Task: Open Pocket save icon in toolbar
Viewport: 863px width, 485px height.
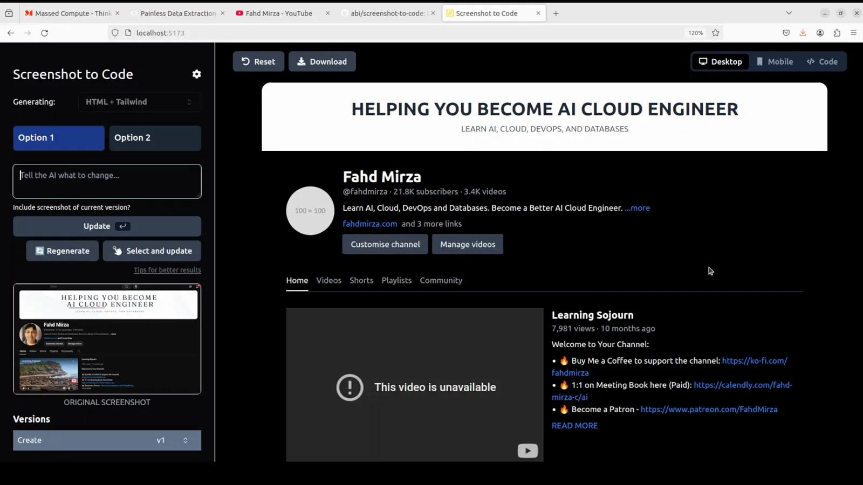Action: 786,33
